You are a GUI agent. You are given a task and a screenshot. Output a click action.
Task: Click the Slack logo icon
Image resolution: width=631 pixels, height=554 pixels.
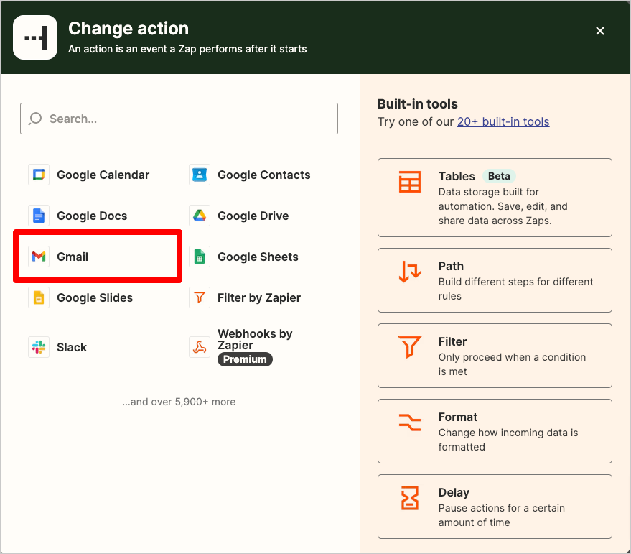click(39, 347)
